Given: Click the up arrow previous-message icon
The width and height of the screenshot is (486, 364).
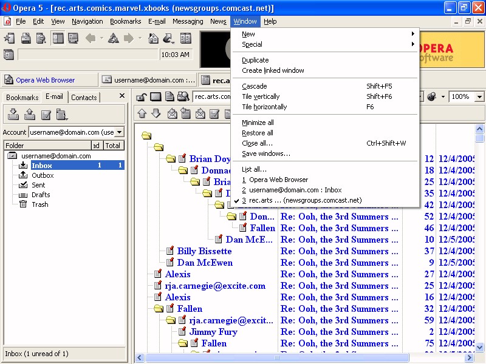Looking at the screenshot, I should 142,113.
